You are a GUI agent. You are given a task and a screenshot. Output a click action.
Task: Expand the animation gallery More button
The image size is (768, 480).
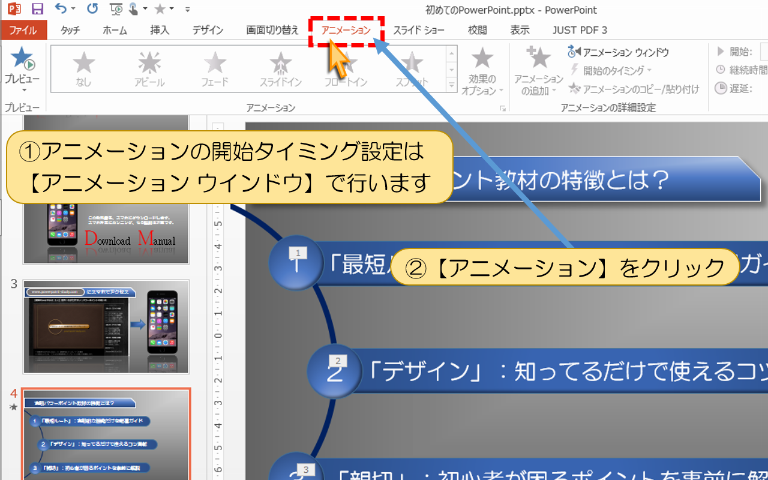pos(452,86)
